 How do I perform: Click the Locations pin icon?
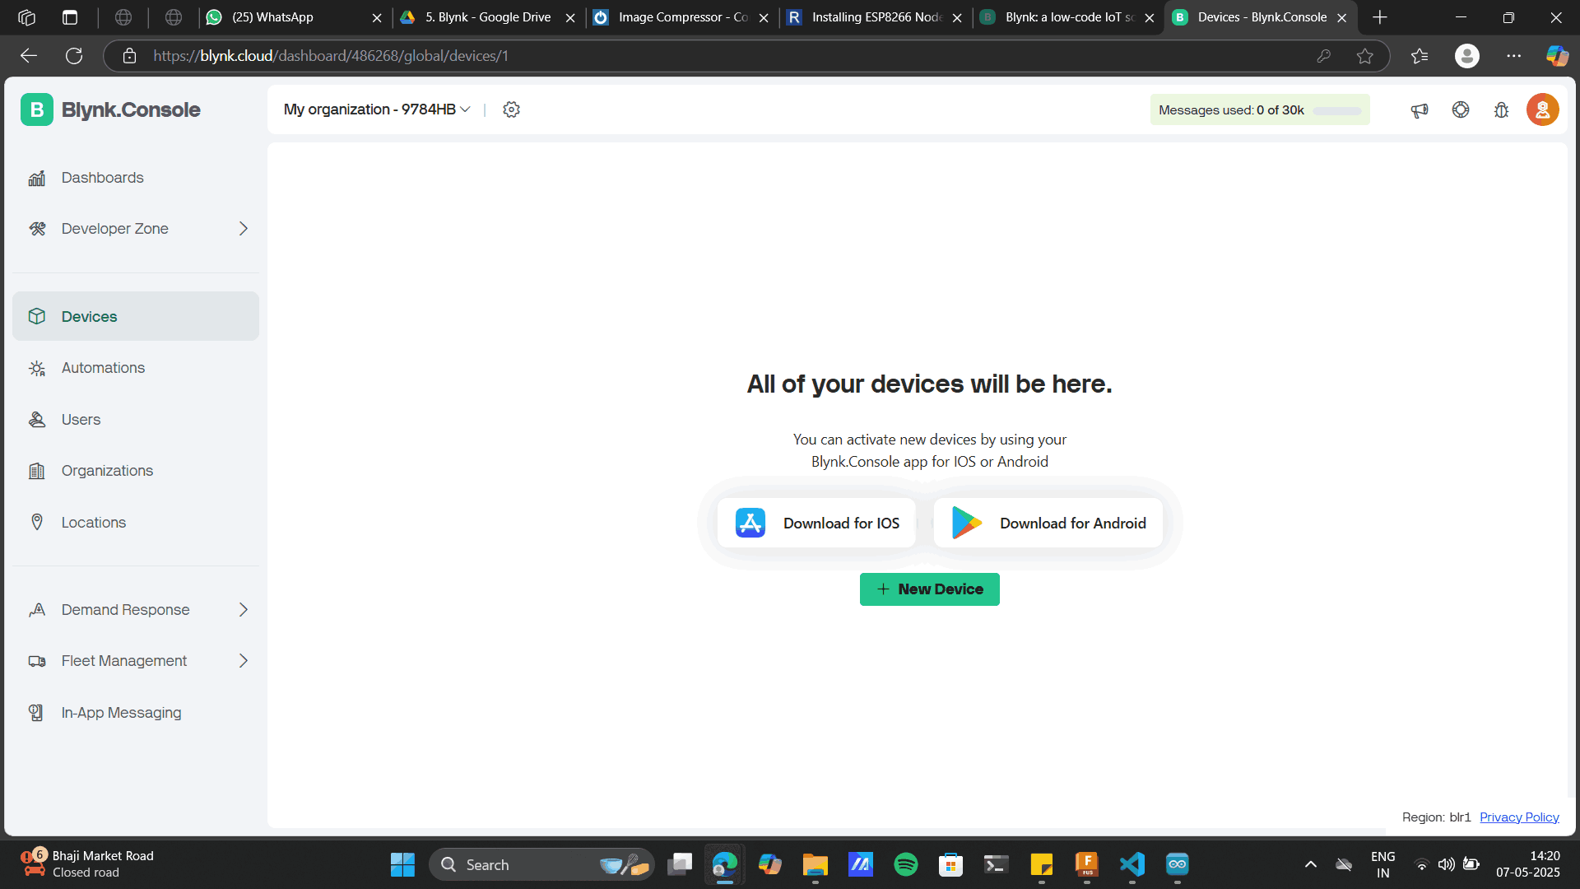[37, 522]
